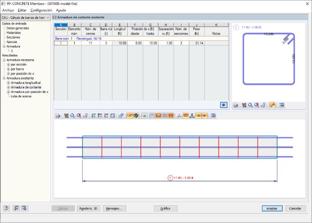312x223 pixels.
Task: Click the pan/rotate arrows icon in the stirrup detail toolbar
Action: pos(263,105)
